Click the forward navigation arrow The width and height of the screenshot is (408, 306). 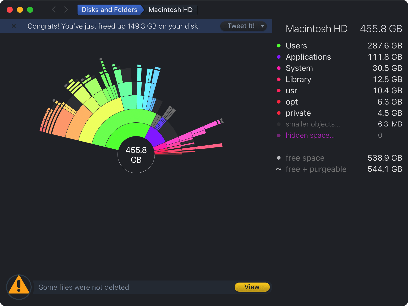(66, 10)
